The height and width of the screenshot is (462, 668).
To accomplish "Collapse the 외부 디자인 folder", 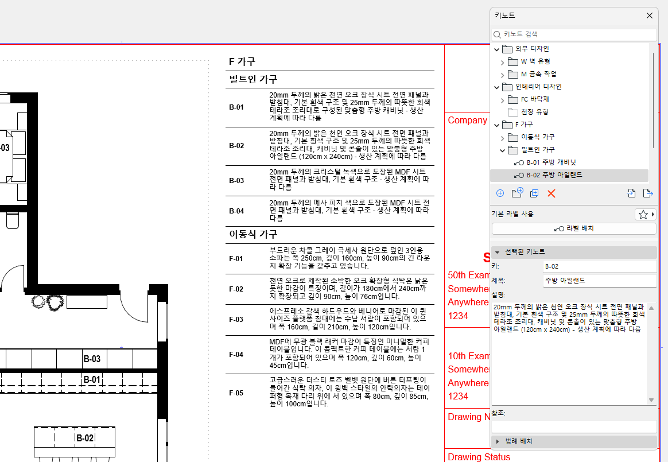I will 496,49.
